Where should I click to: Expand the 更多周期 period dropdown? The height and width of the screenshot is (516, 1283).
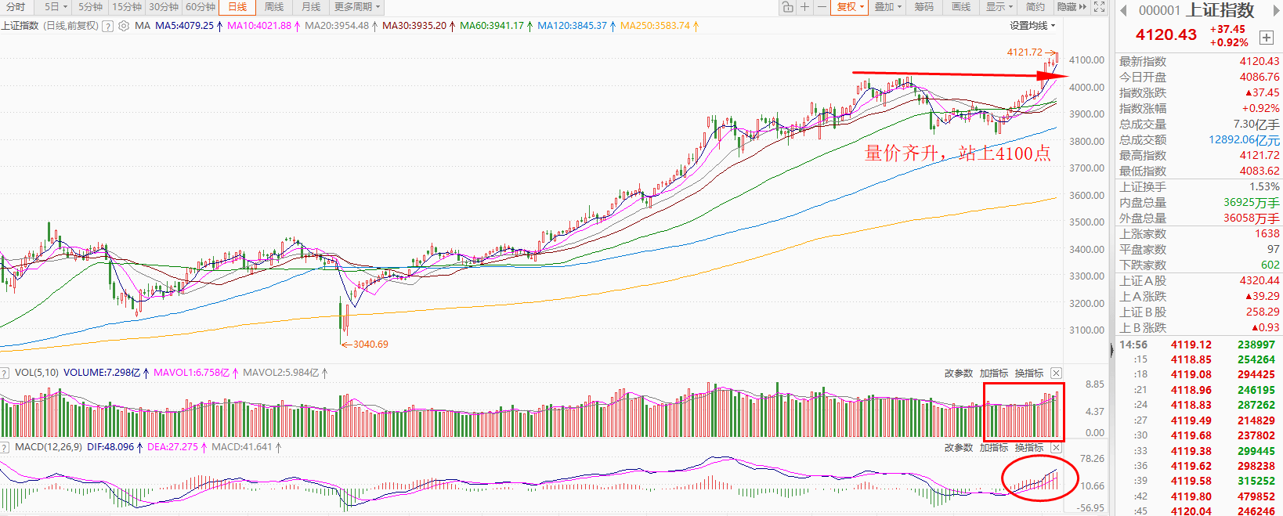click(x=356, y=7)
